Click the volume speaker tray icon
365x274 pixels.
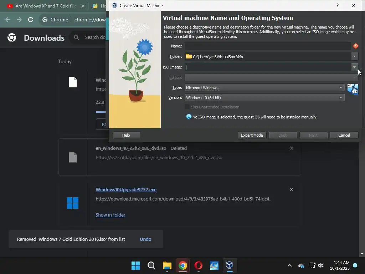(321, 265)
